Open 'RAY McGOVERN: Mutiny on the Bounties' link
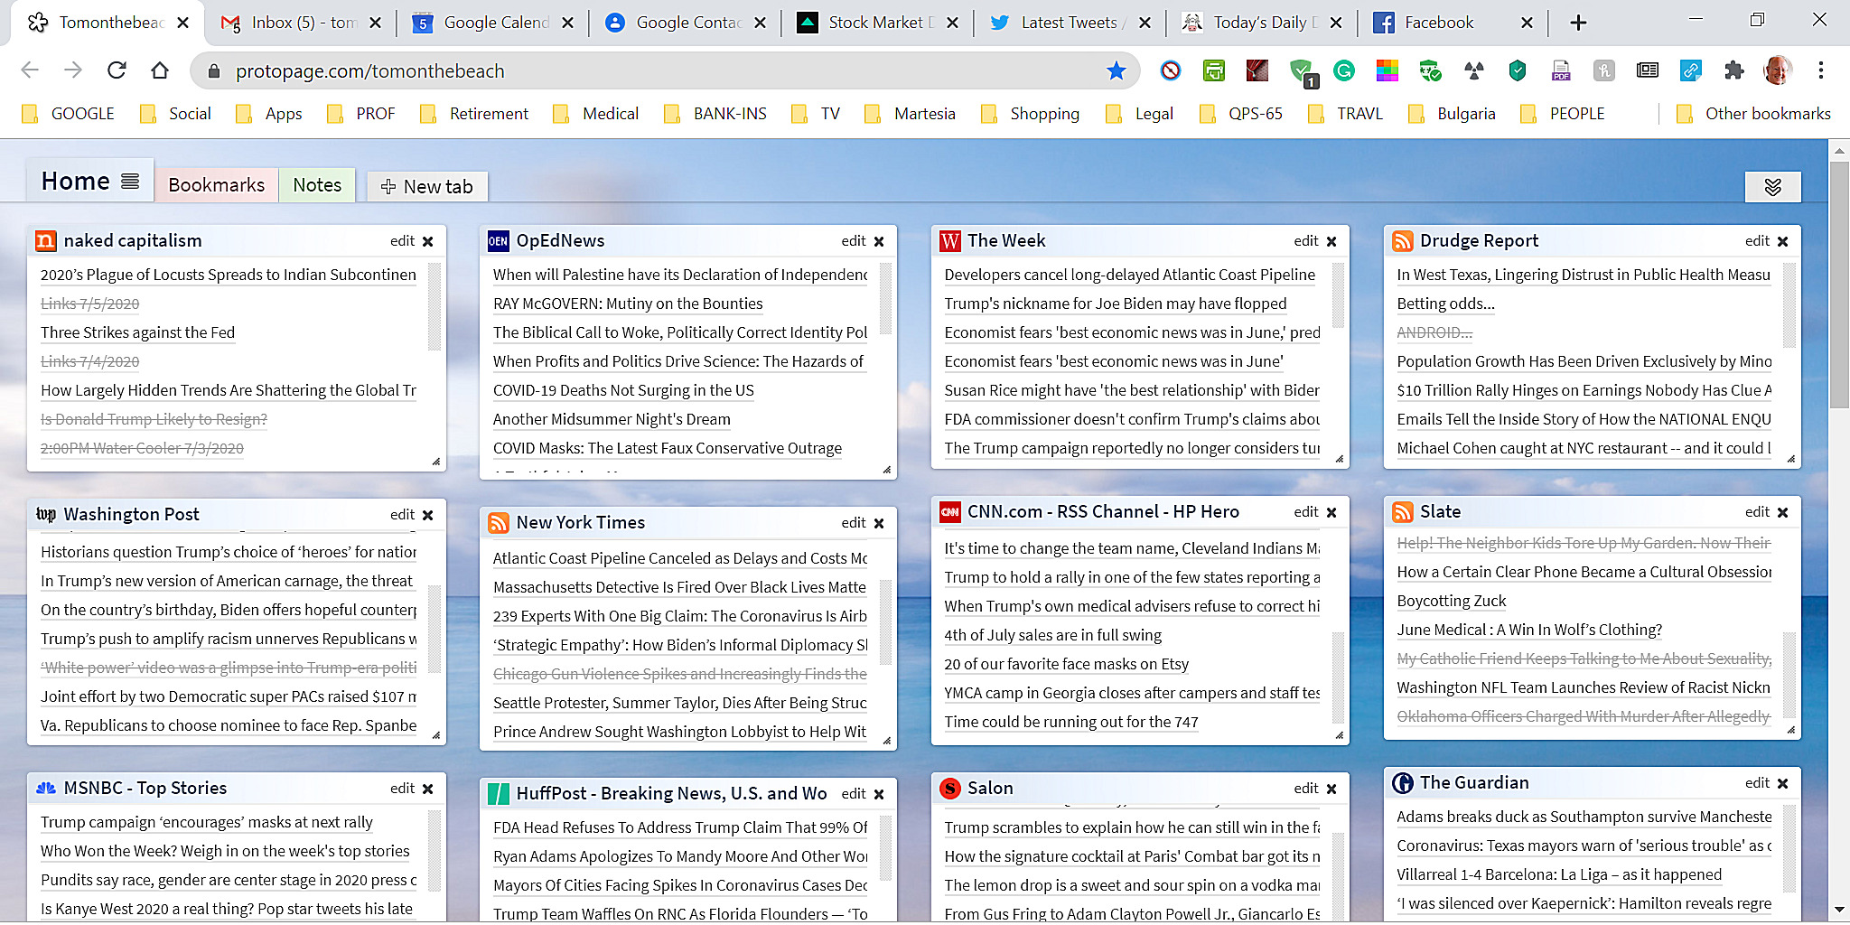 click(x=628, y=304)
